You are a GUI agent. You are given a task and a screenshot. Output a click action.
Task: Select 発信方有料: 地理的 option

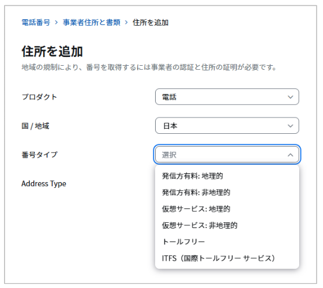(x=227, y=176)
